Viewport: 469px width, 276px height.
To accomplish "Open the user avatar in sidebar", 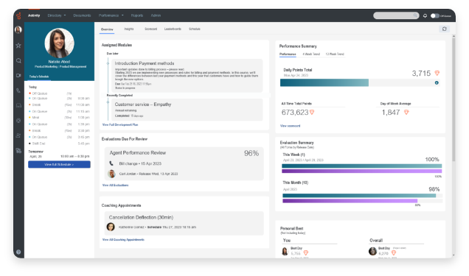I will pos(18,30).
